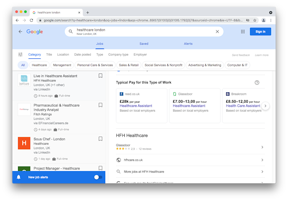The image size is (288, 201).
Task: Switch to the Alerts tab
Action: click(188, 44)
